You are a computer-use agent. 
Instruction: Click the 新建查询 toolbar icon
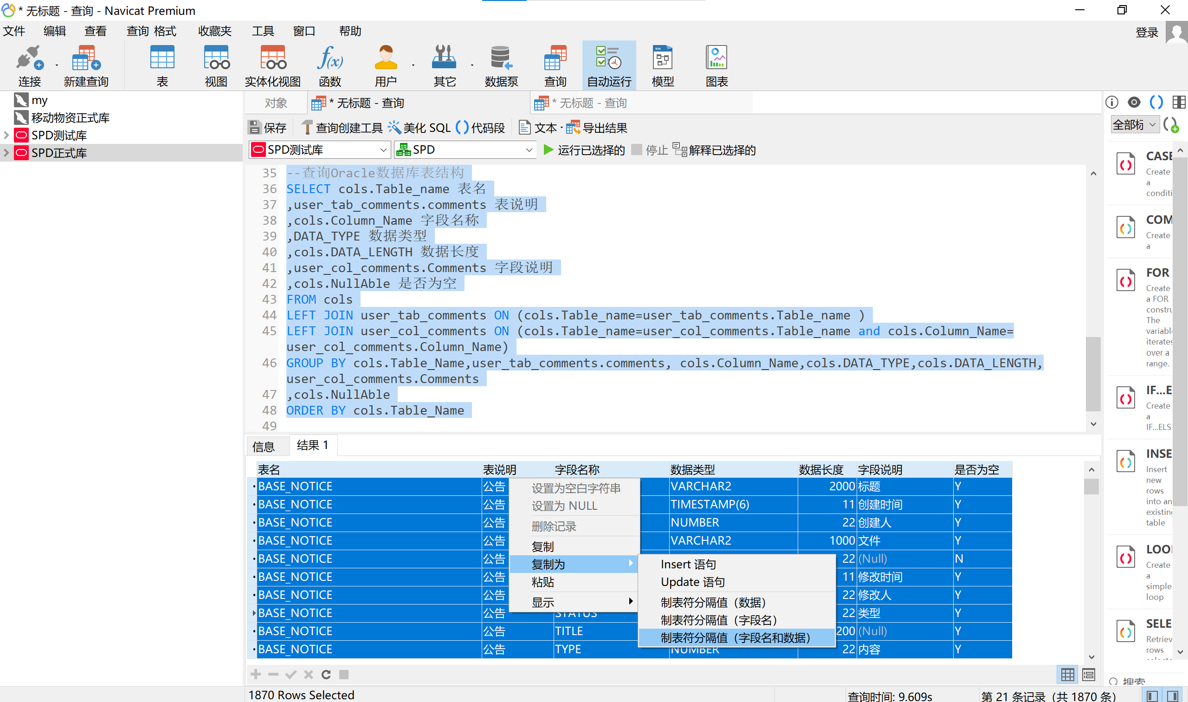[85, 64]
